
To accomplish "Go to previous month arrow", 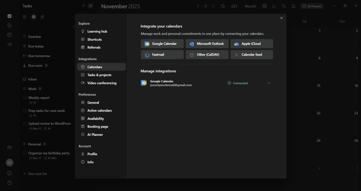I will pos(198,6).
